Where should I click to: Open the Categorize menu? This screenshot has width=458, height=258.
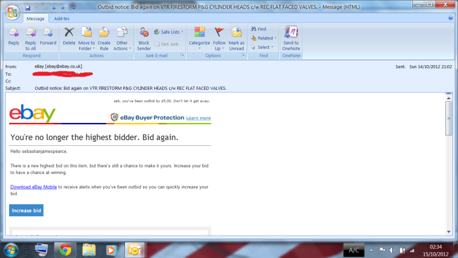click(199, 38)
